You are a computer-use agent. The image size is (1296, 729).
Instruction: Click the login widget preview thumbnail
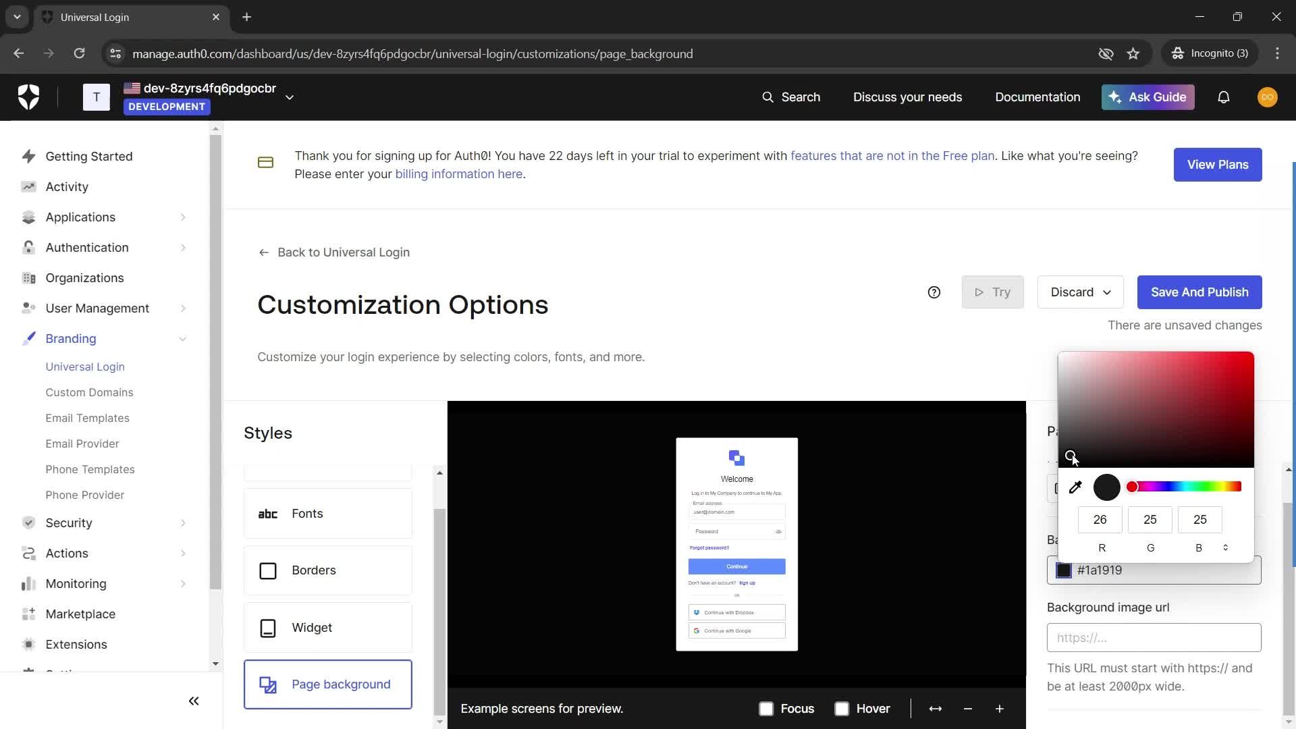click(737, 545)
